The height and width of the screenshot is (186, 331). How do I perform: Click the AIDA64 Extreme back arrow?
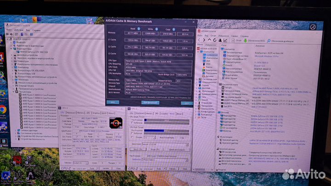pyautogui.click(x=199, y=40)
